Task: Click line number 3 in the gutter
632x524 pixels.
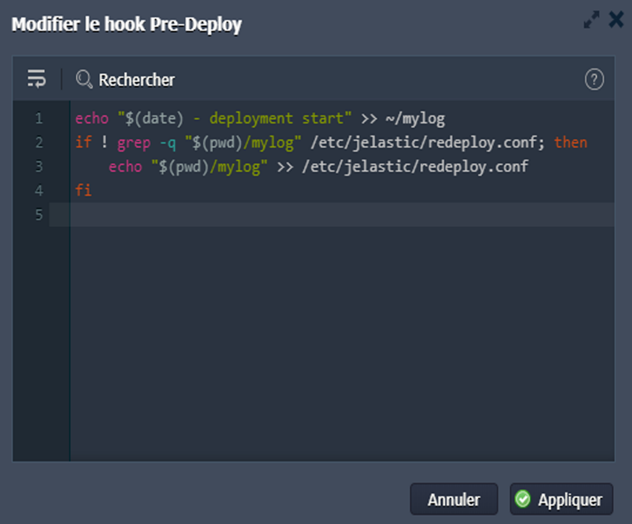Action: click(38, 167)
